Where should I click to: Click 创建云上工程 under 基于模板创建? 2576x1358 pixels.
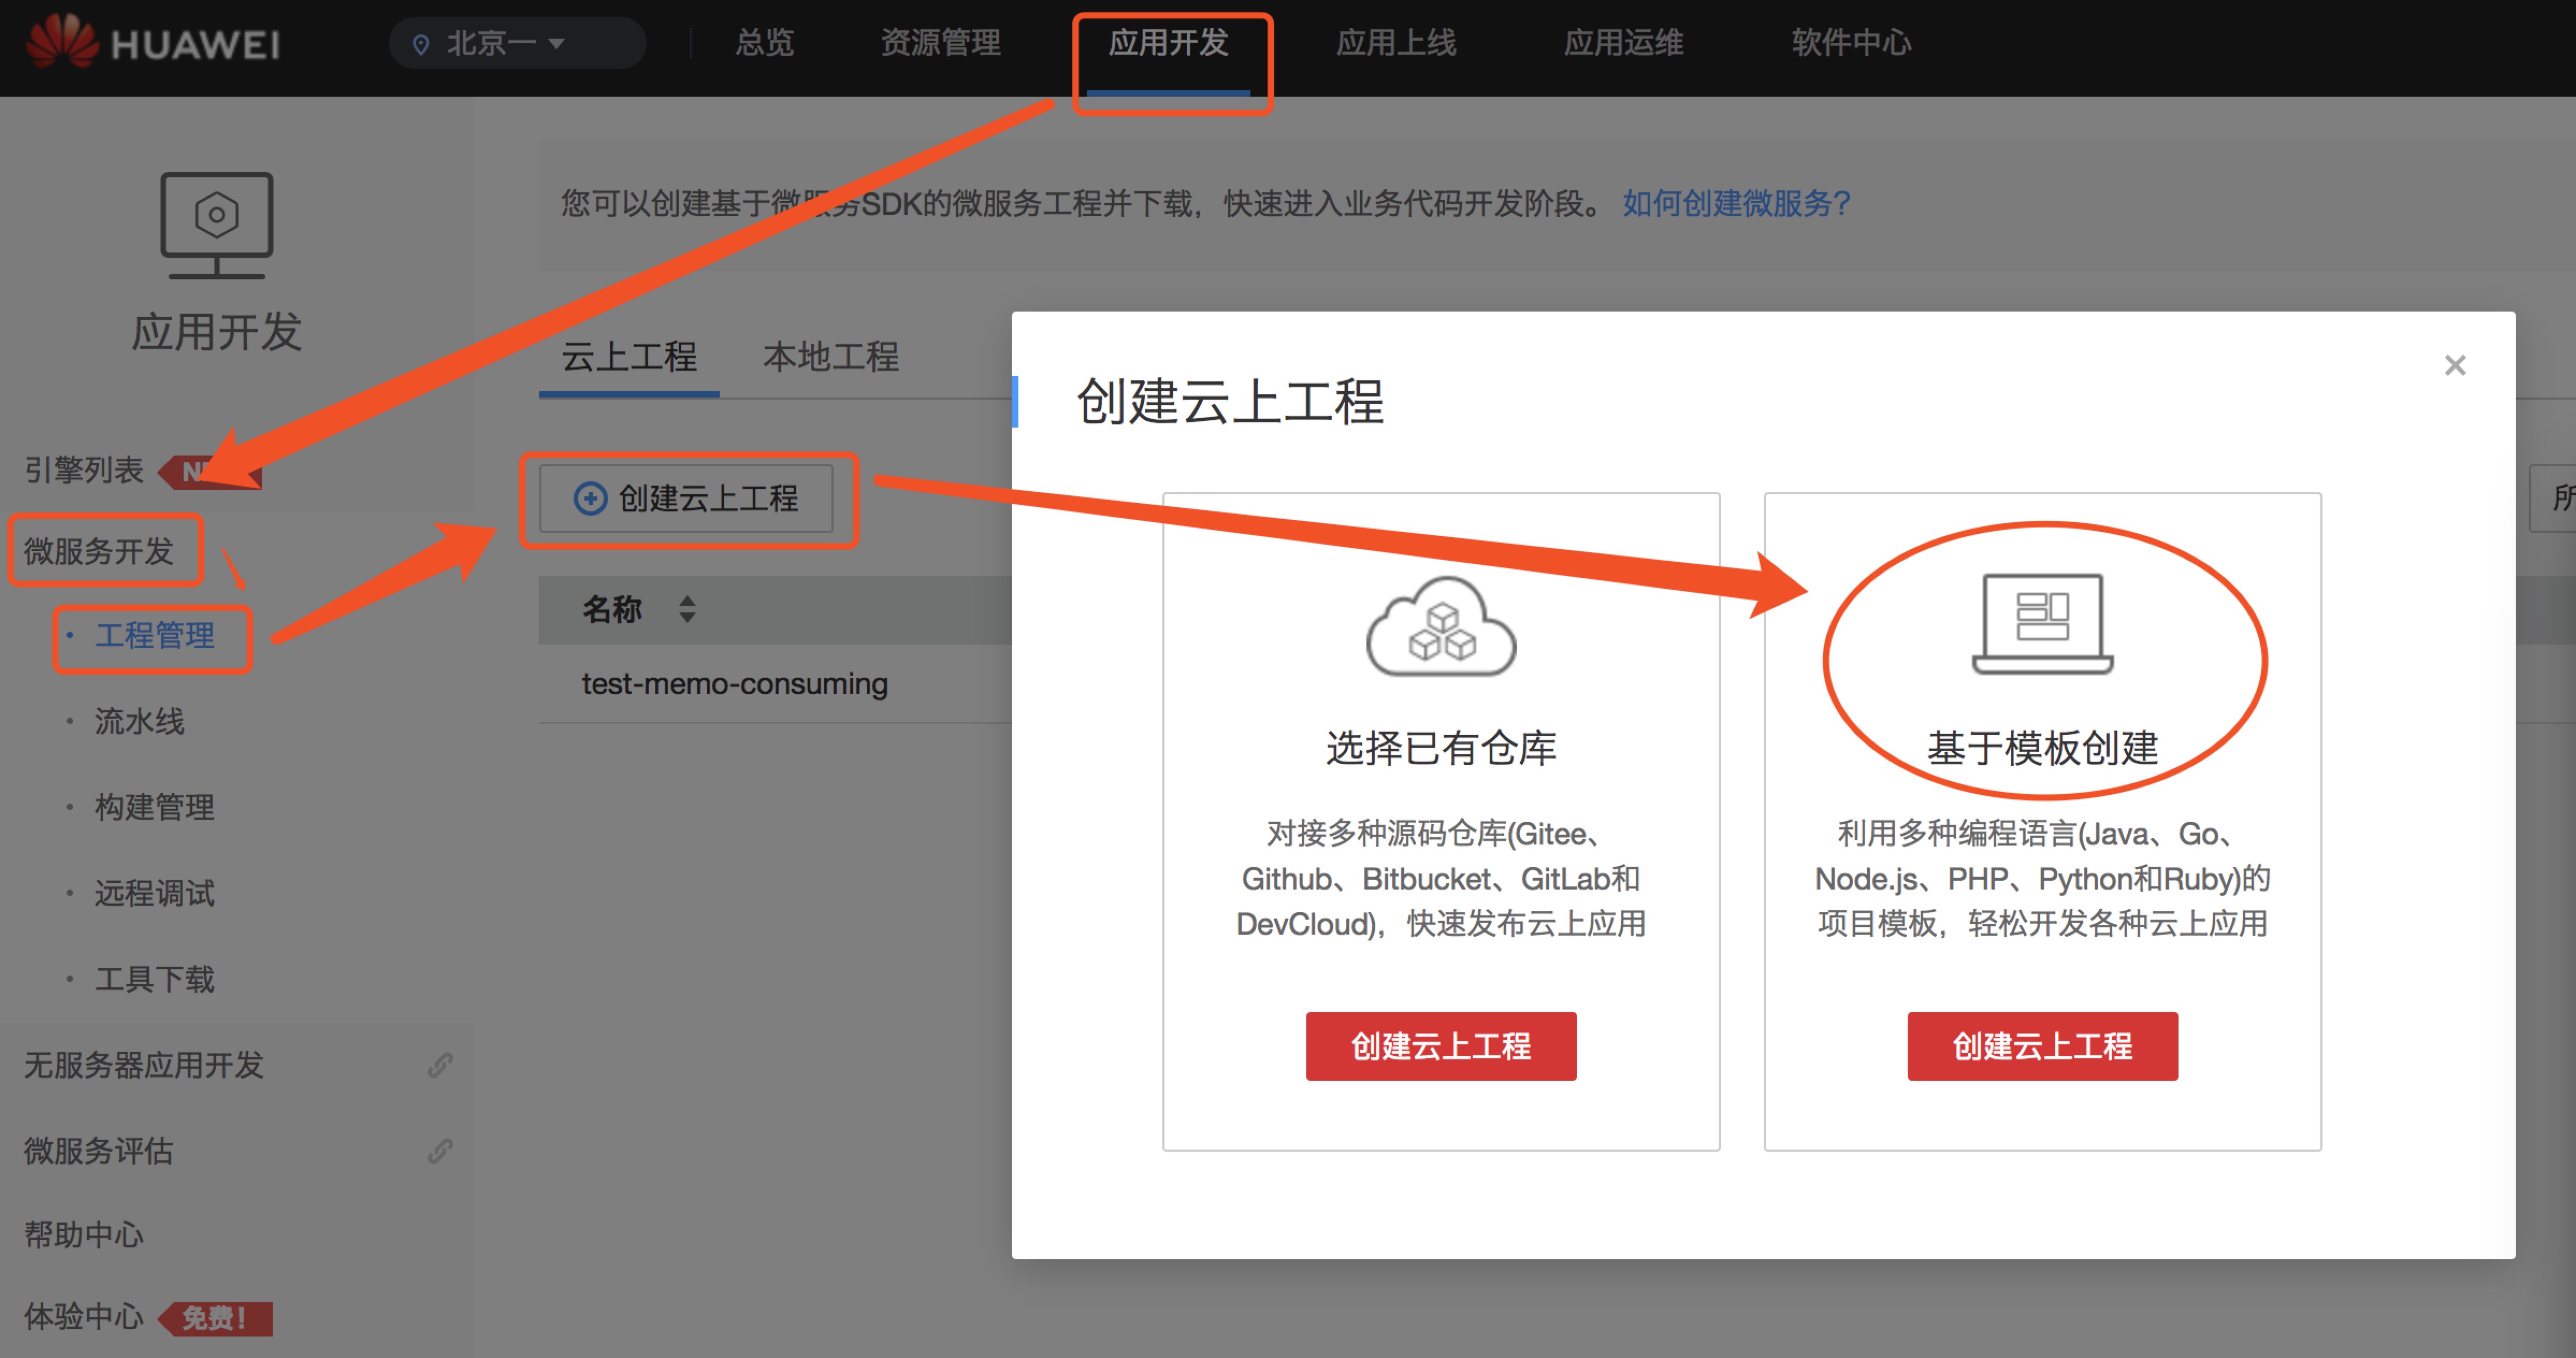2042,1046
